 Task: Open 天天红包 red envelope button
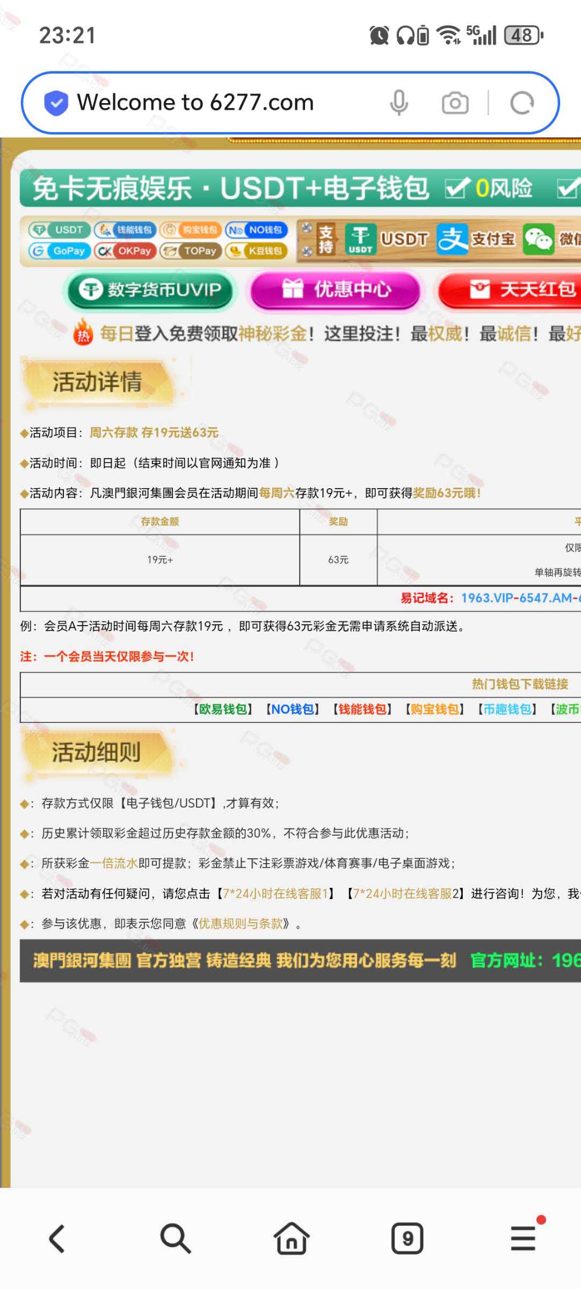(510, 290)
